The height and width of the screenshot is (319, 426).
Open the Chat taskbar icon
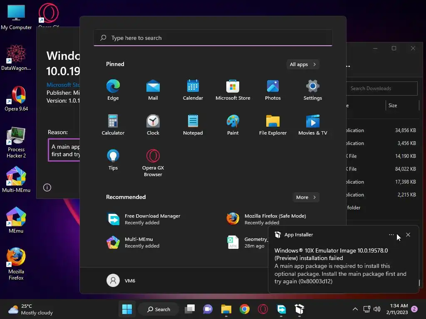pos(208,309)
